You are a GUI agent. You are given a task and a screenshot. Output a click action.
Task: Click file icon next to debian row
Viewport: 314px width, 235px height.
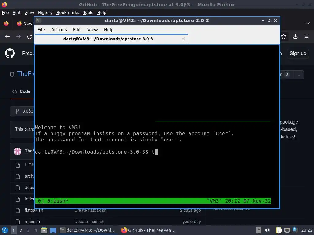(17, 188)
